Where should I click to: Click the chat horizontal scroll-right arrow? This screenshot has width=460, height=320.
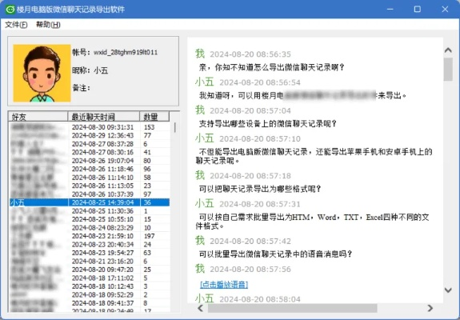(430, 308)
